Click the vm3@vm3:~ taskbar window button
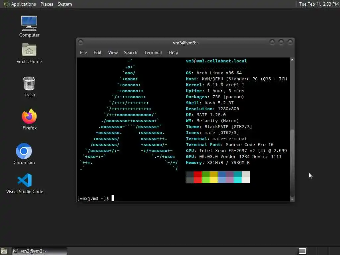The width and height of the screenshot is (340, 255). (x=39, y=251)
